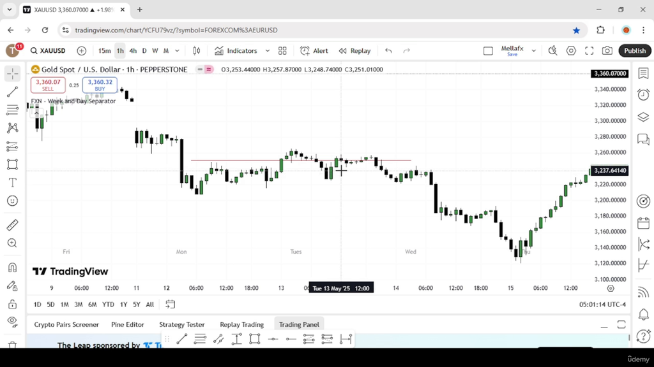Toggle magnet mode for drawings
The height and width of the screenshot is (367, 654).
coord(13,267)
